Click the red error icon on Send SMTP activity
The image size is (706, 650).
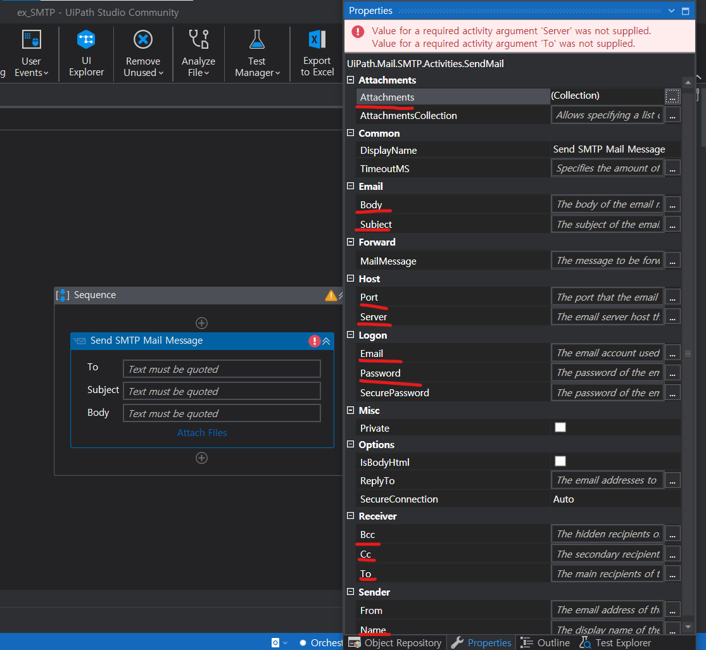[x=314, y=341]
